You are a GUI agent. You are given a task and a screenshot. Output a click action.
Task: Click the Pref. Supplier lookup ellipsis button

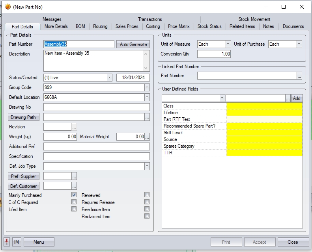coord(74,176)
